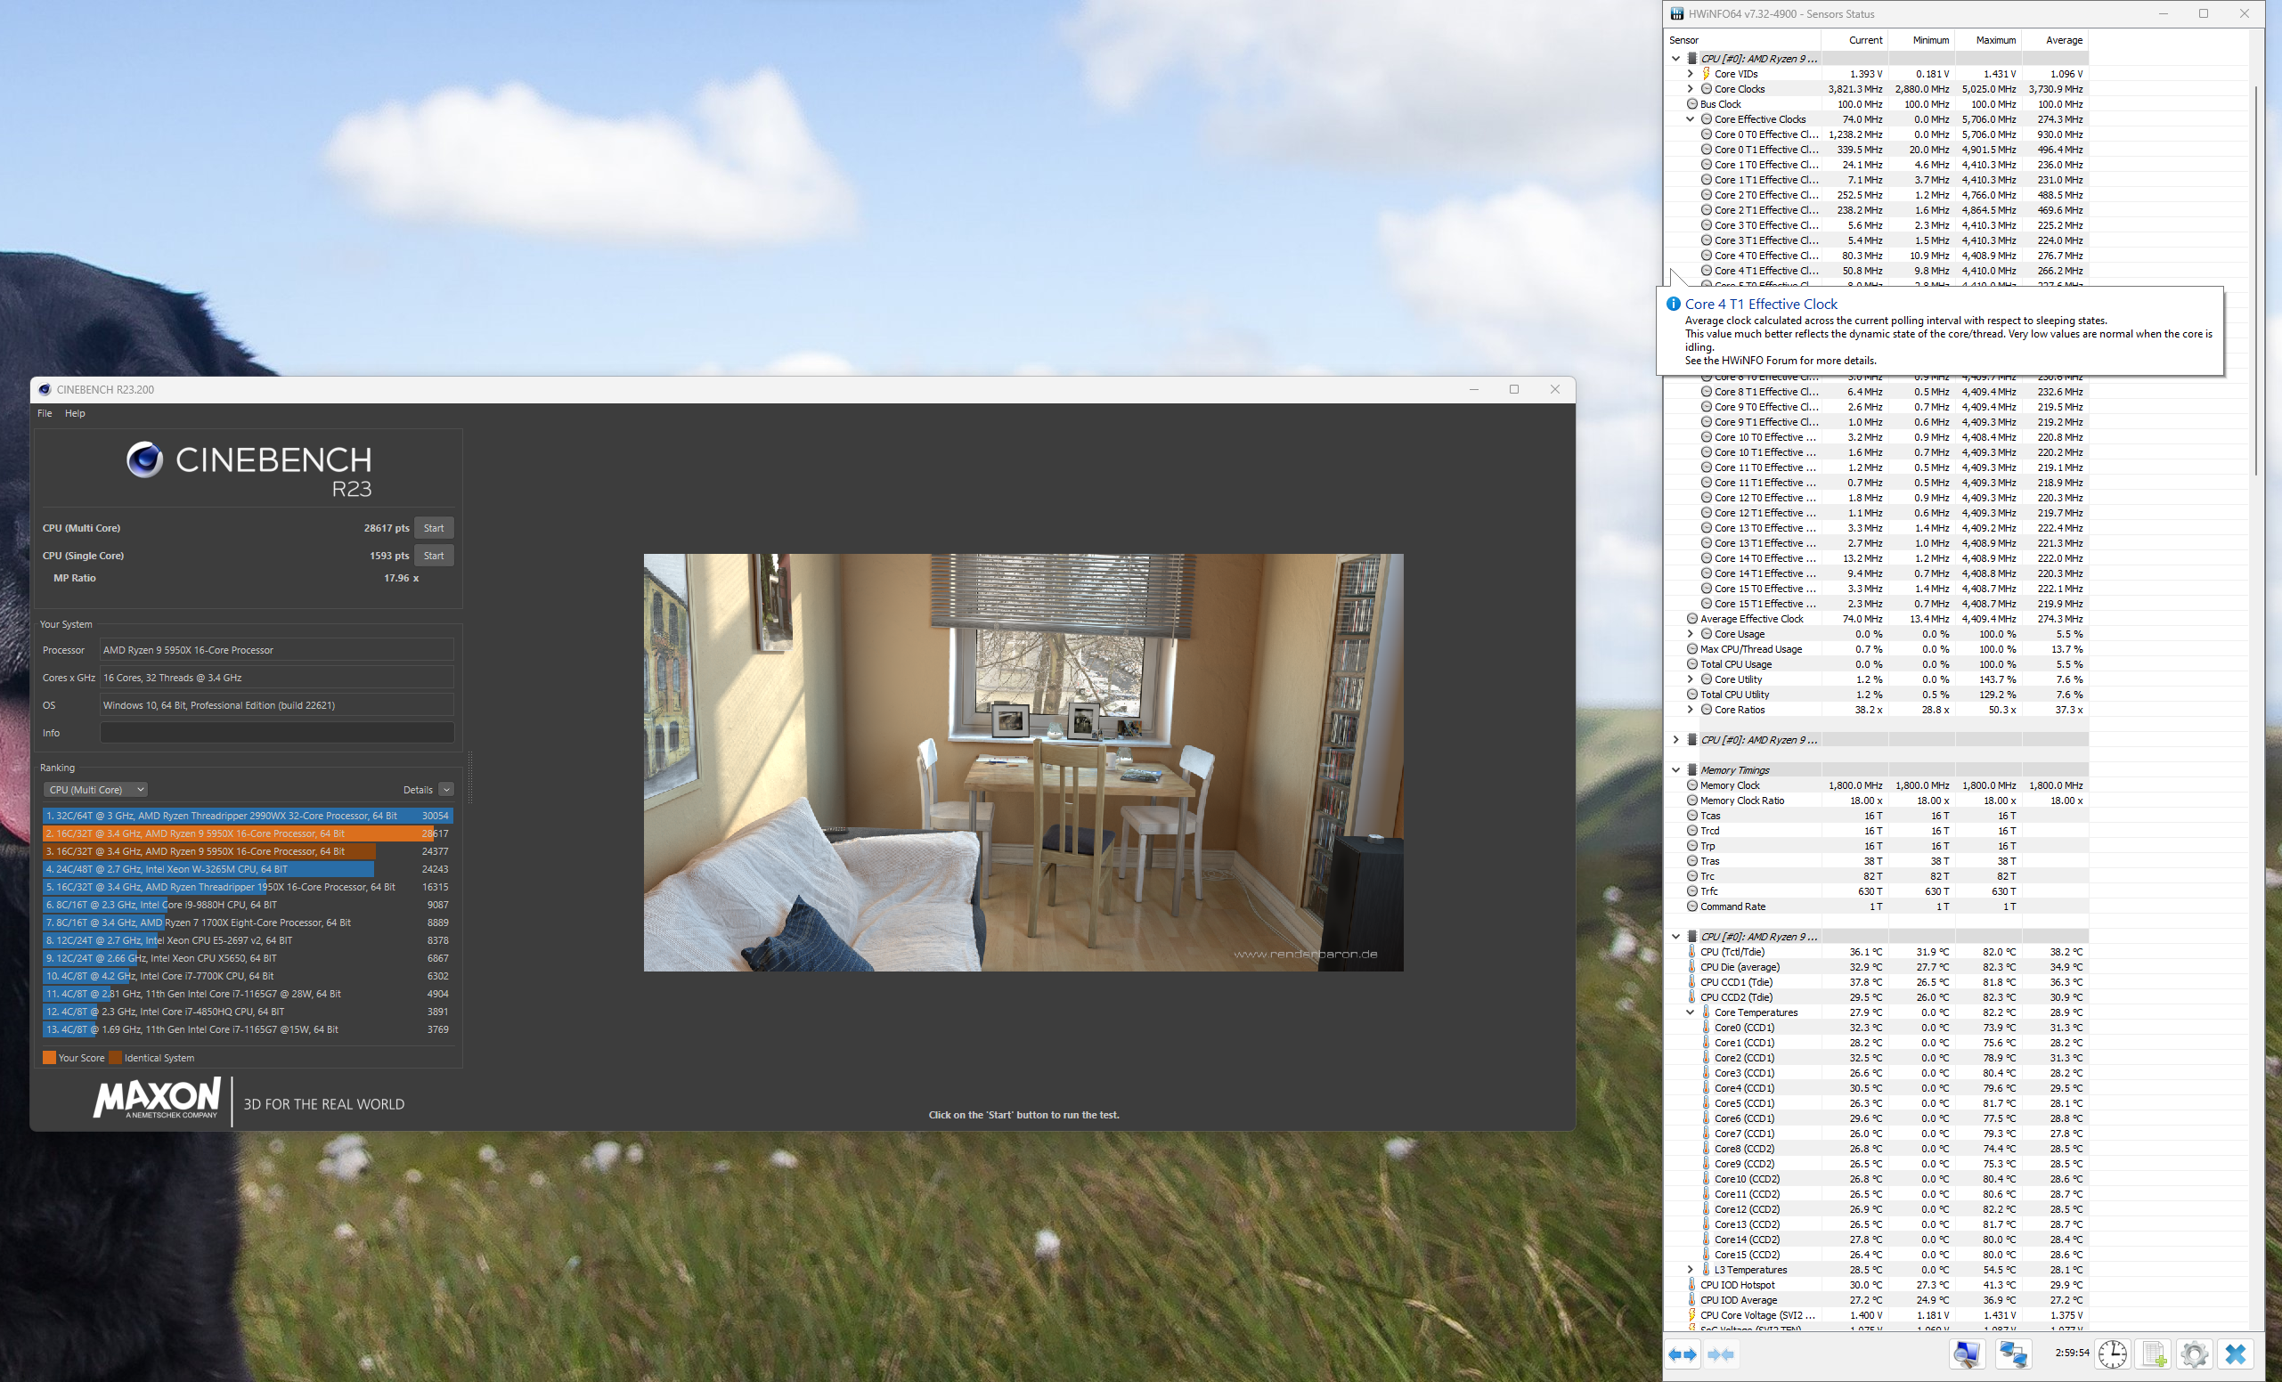
Task: Click the Sensor column header
Action: 1743,40
